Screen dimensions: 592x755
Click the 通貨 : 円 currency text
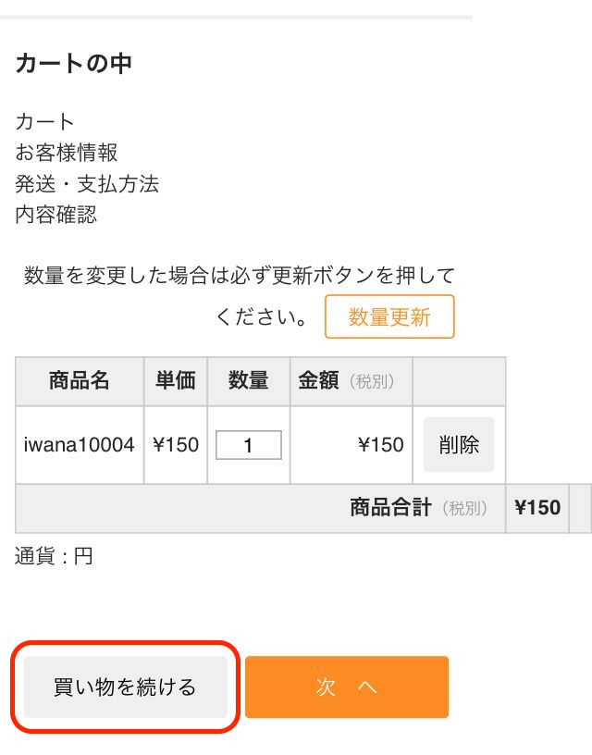tap(54, 557)
